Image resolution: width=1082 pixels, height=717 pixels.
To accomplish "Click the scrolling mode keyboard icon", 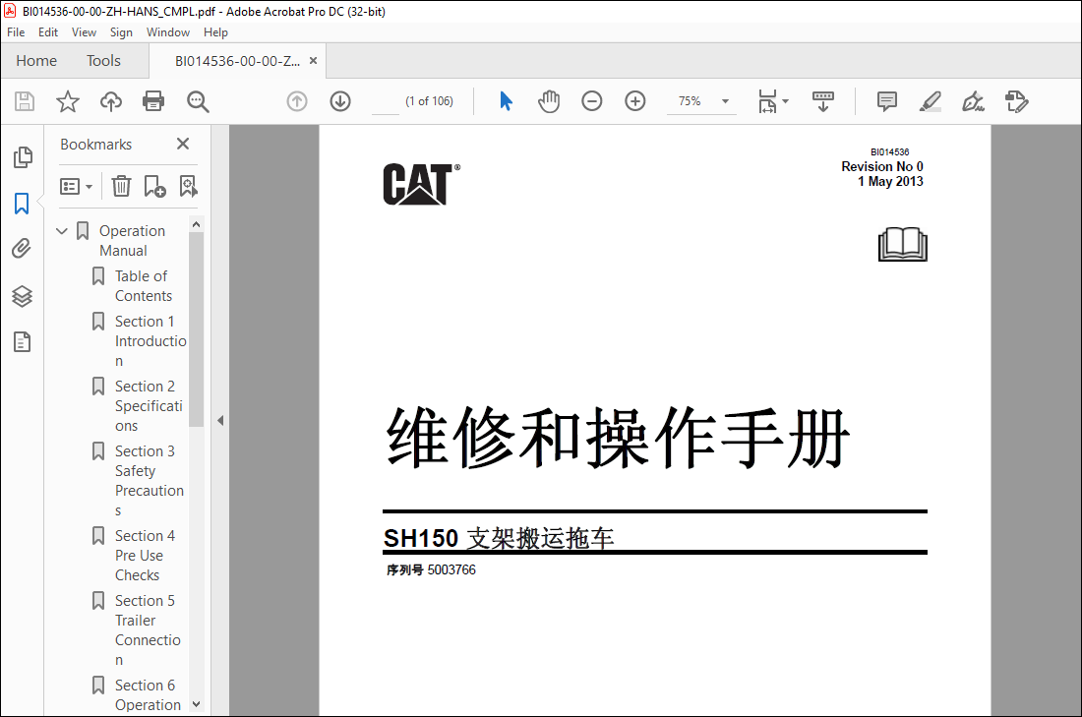I will click(822, 101).
